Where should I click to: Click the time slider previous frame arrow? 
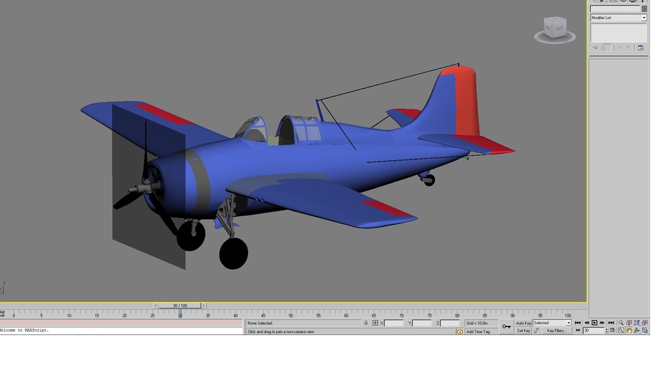click(155, 306)
